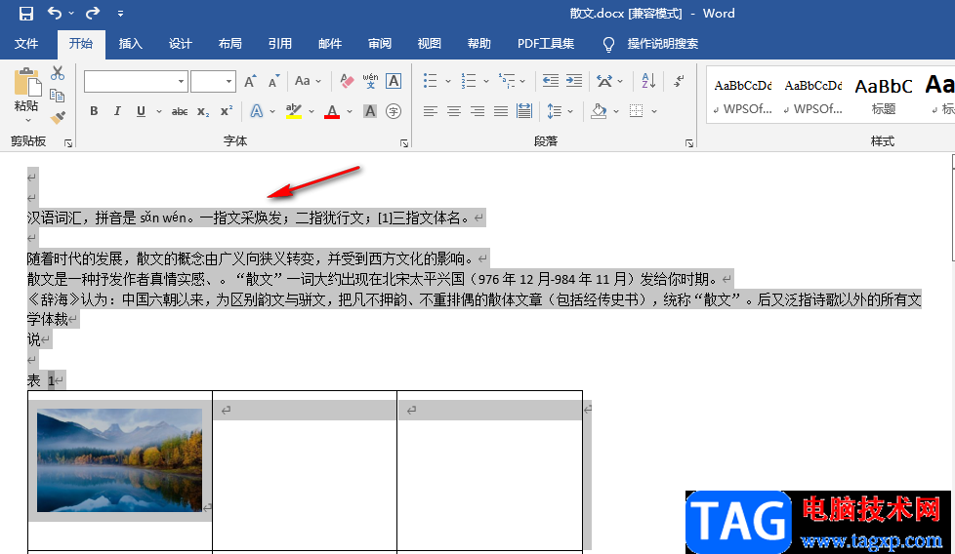Open the 字体 dialog launcher

(404, 143)
